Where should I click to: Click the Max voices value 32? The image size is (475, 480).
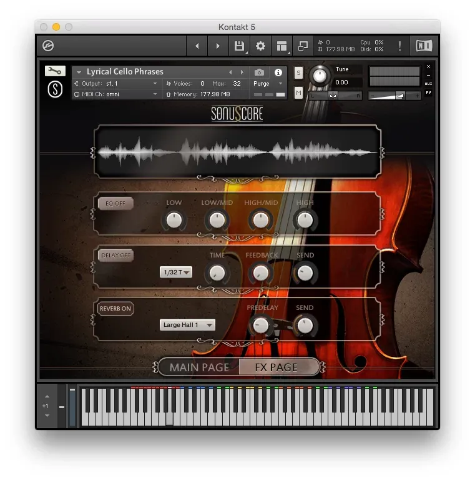pos(237,84)
